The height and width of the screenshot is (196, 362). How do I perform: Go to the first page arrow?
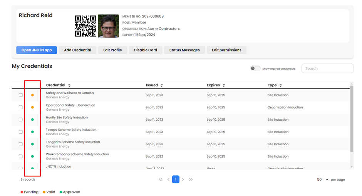click(x=161, y=179)
